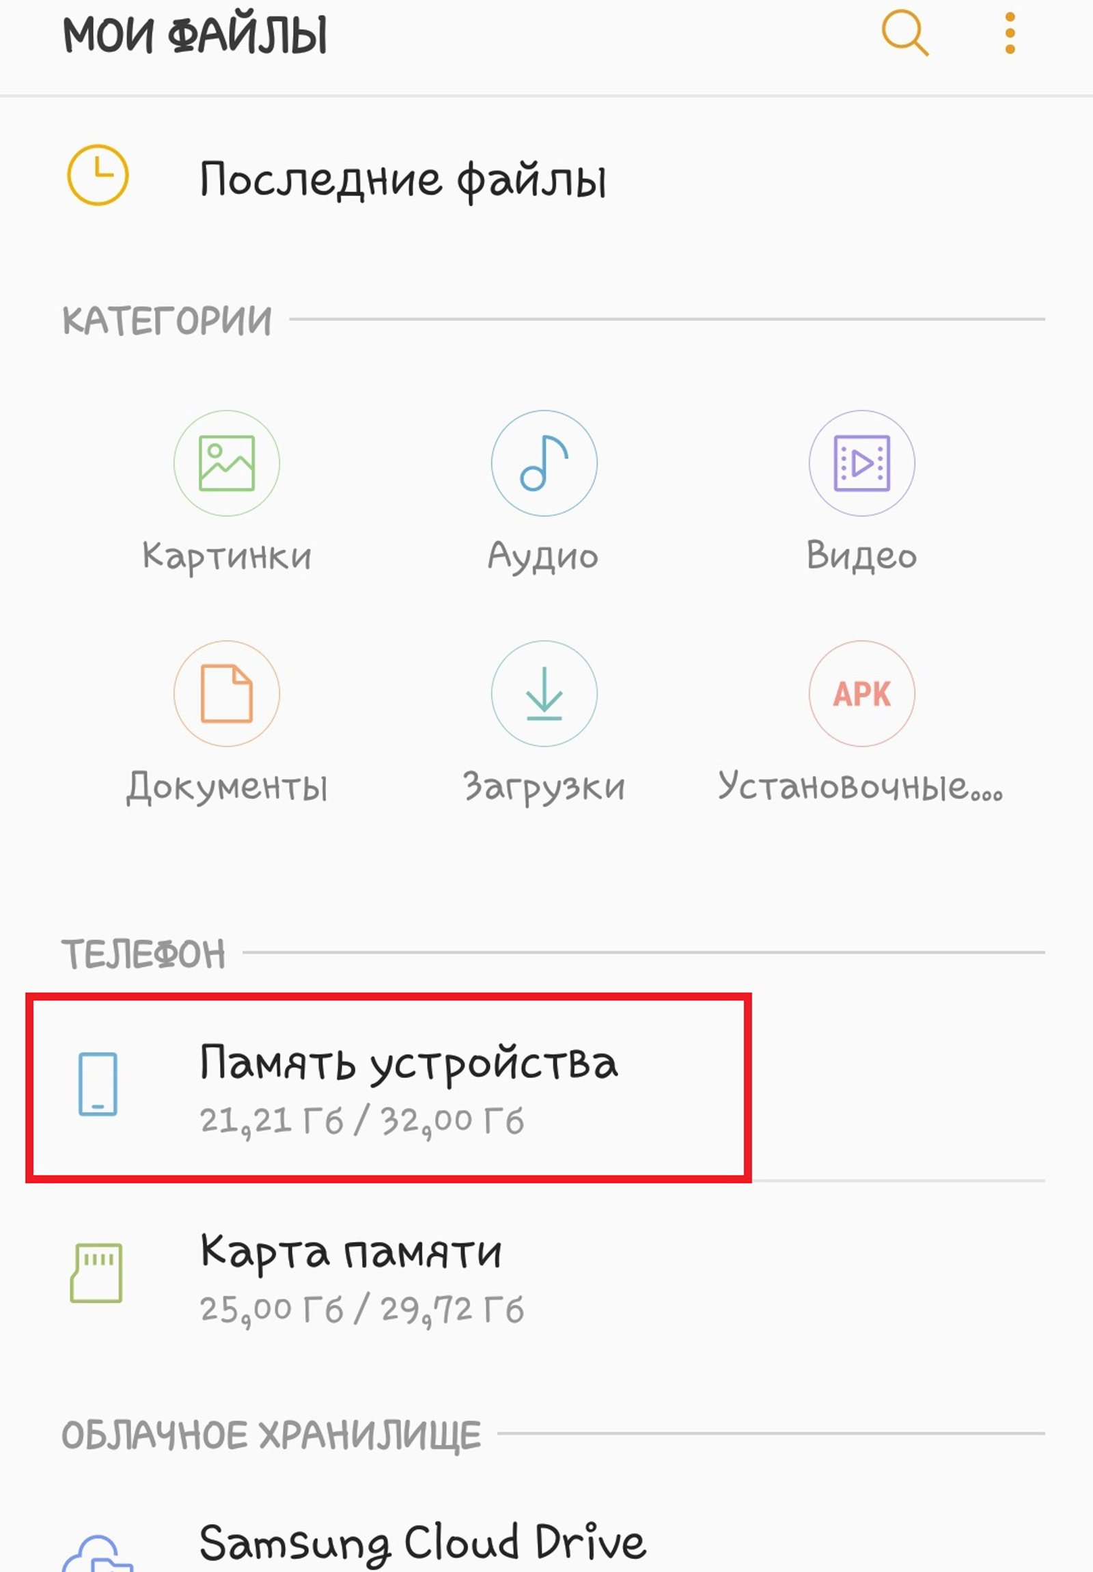Select the Картинки label
Viewport: 1093px width, 1572px height.
(x=227, y=556)
